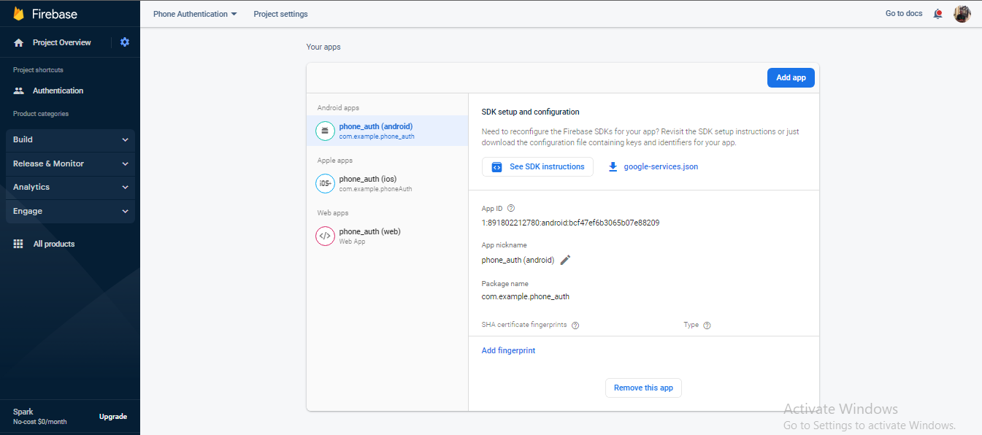Click See SDK instructions button
The width and height of the screenshot is (982, 435).
tap(537, 166)
